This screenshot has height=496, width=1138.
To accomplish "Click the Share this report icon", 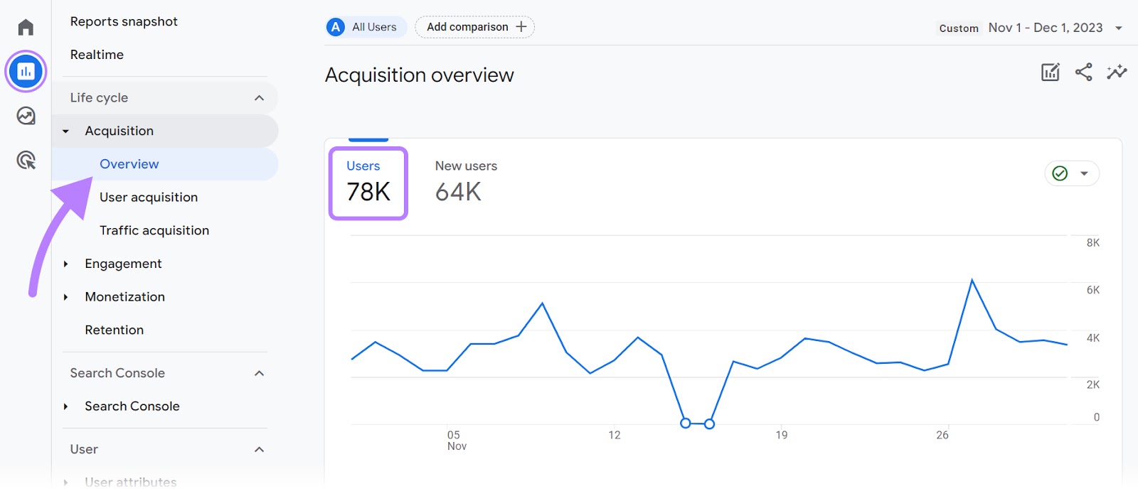I will [x=1083, y=72].
